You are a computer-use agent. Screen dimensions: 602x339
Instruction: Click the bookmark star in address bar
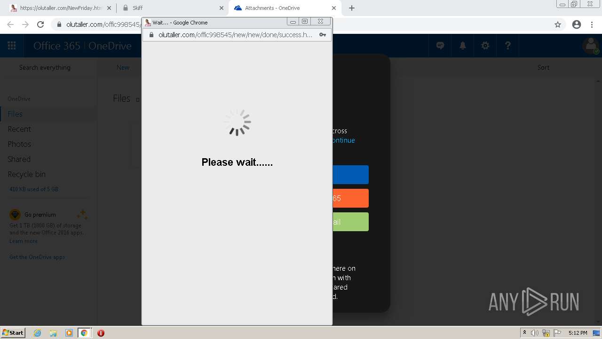[x=558, y=24]
